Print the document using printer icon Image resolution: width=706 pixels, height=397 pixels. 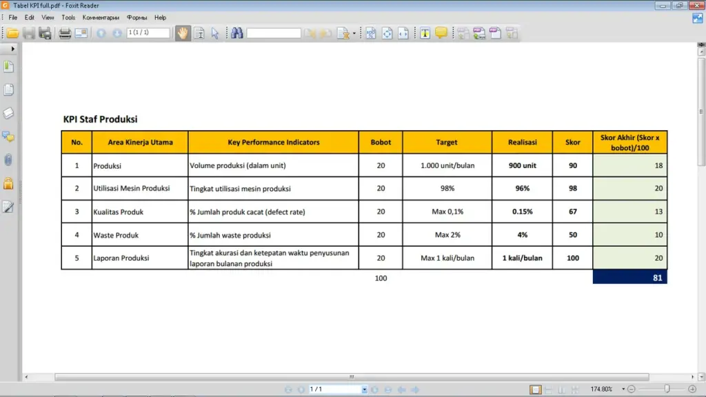[x=64, y=33]
